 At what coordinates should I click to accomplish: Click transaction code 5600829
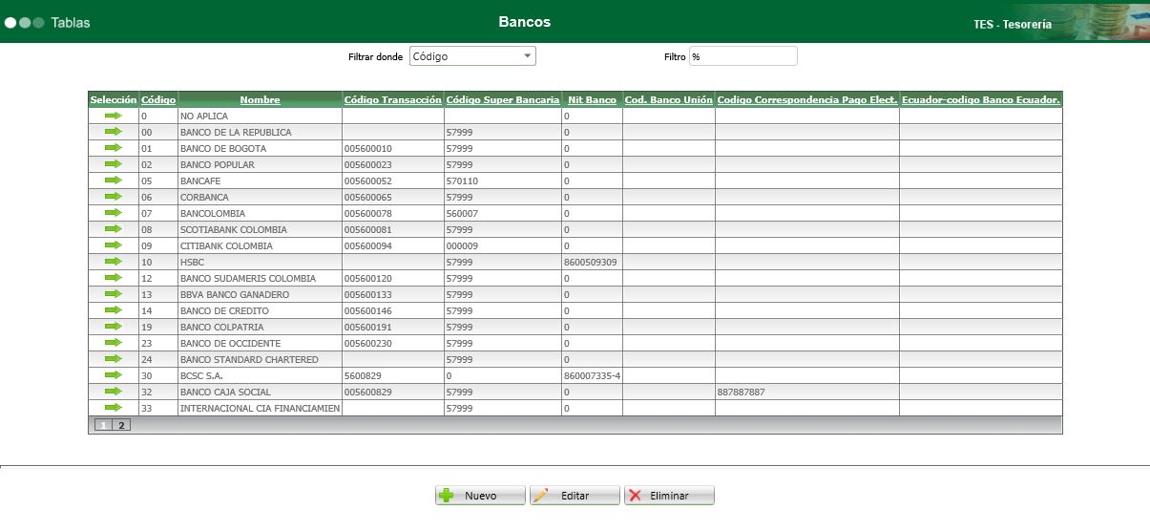click(363, 376)
